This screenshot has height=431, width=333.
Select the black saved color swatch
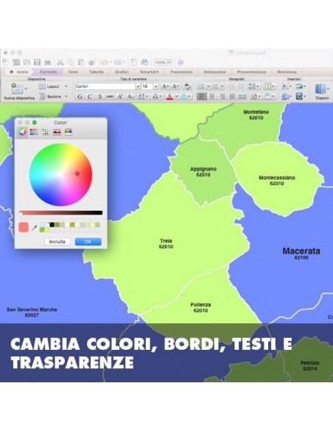52,225
